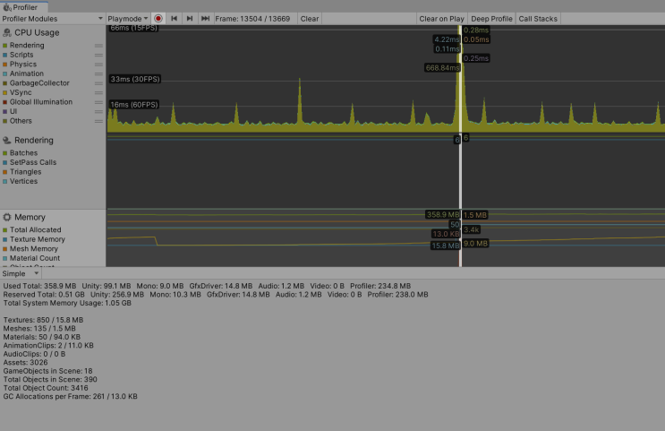
Task: Open the Profiler Modules dropdown
Action: click(x=53, y=19)
